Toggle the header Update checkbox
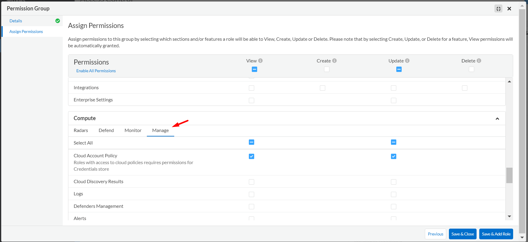The image size is (528, 242). coord(399,69)
